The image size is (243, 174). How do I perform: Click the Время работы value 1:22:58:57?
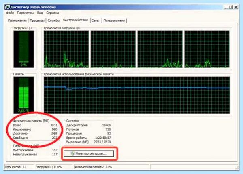[x=103, y=138]
